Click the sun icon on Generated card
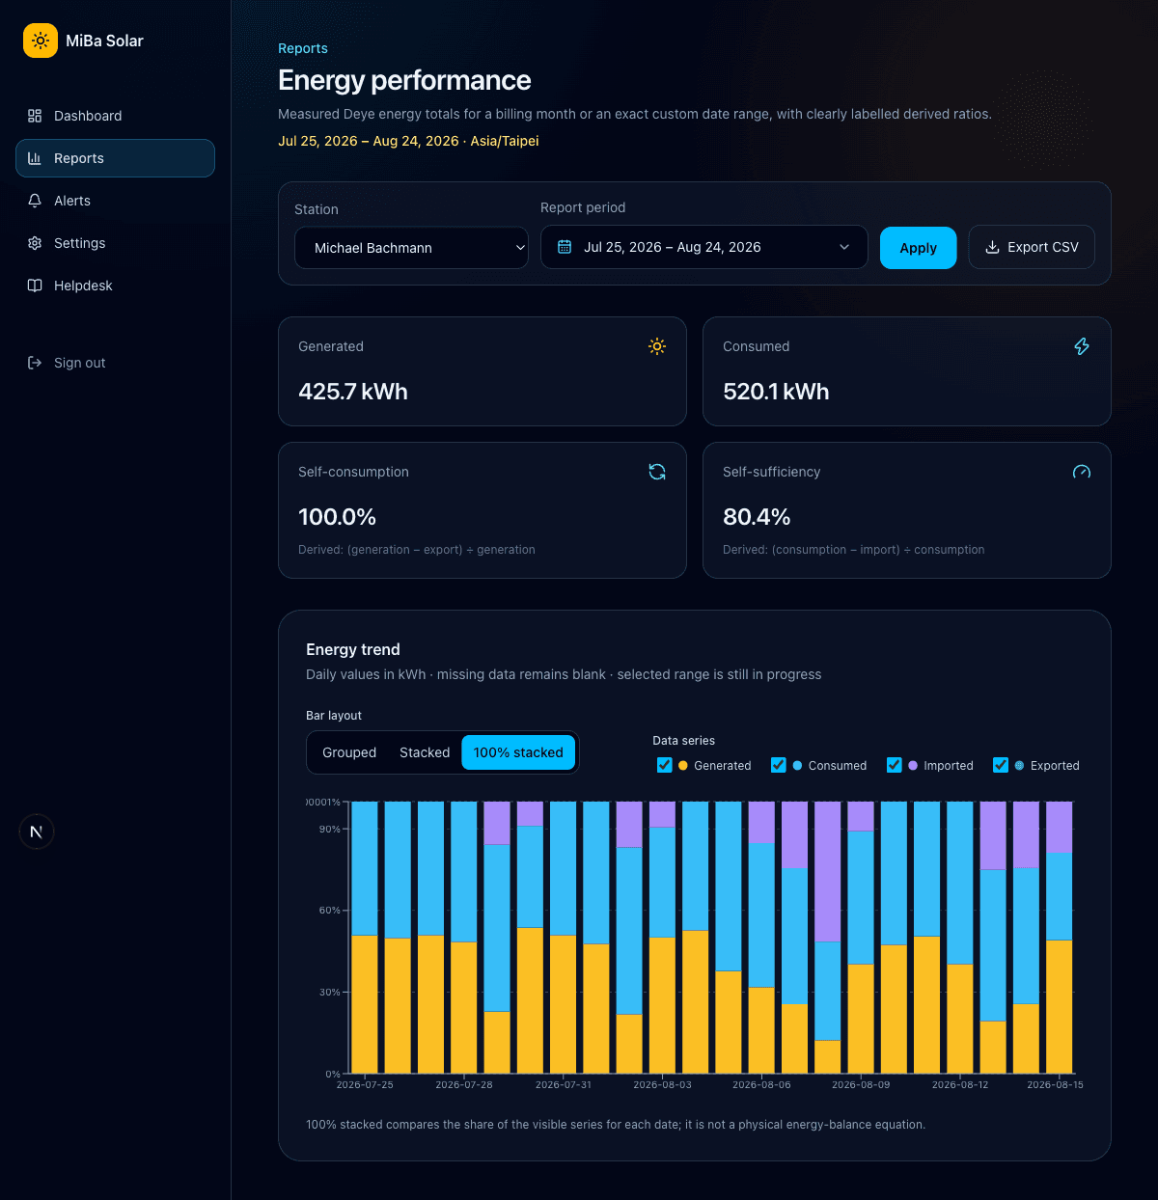This screenshot has height=1200, width=1158. pyautogui.click(x=657, y=346)
